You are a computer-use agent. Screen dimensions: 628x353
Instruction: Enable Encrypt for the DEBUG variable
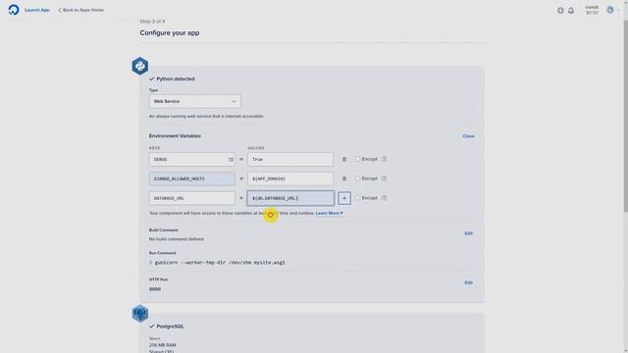coord(357,159)
